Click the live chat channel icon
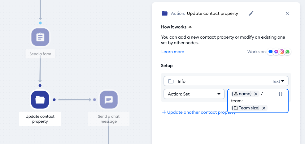Image resolution: width=305 pixels, height=144 pixels. click(x=271, y=52)
